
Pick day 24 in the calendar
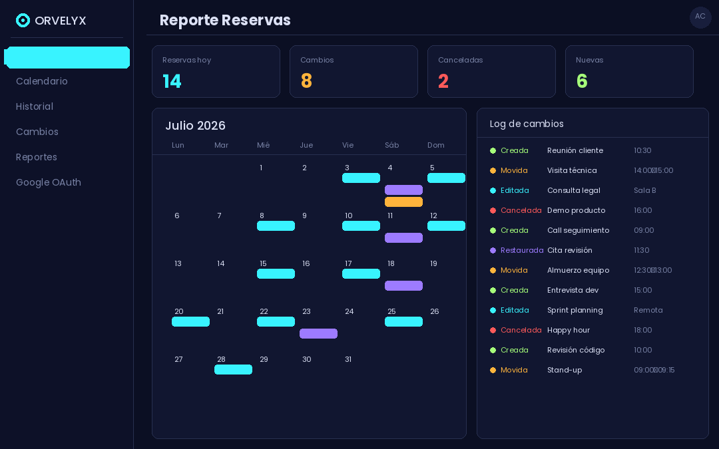(349, 311)
